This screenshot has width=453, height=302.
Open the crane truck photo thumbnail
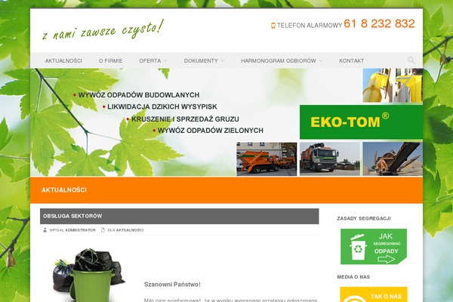pos(330,159)
